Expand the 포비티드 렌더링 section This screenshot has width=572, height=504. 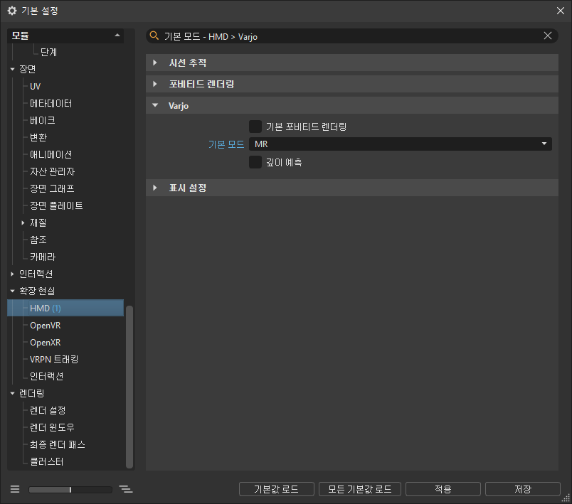tap(155, 84)
